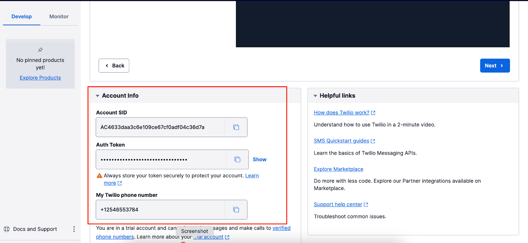Click external-link icon after Learn more

click(x=120, y=183)
